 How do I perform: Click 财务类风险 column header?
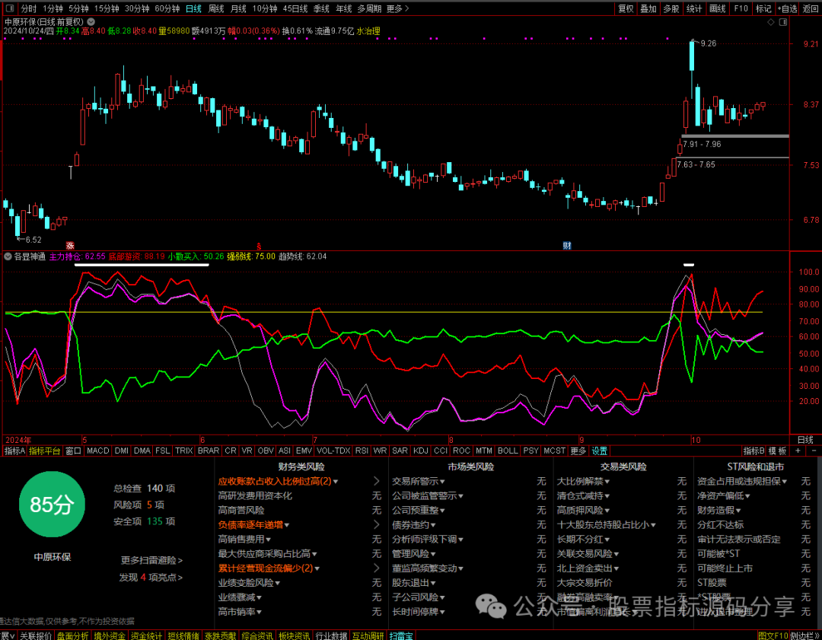301,466
